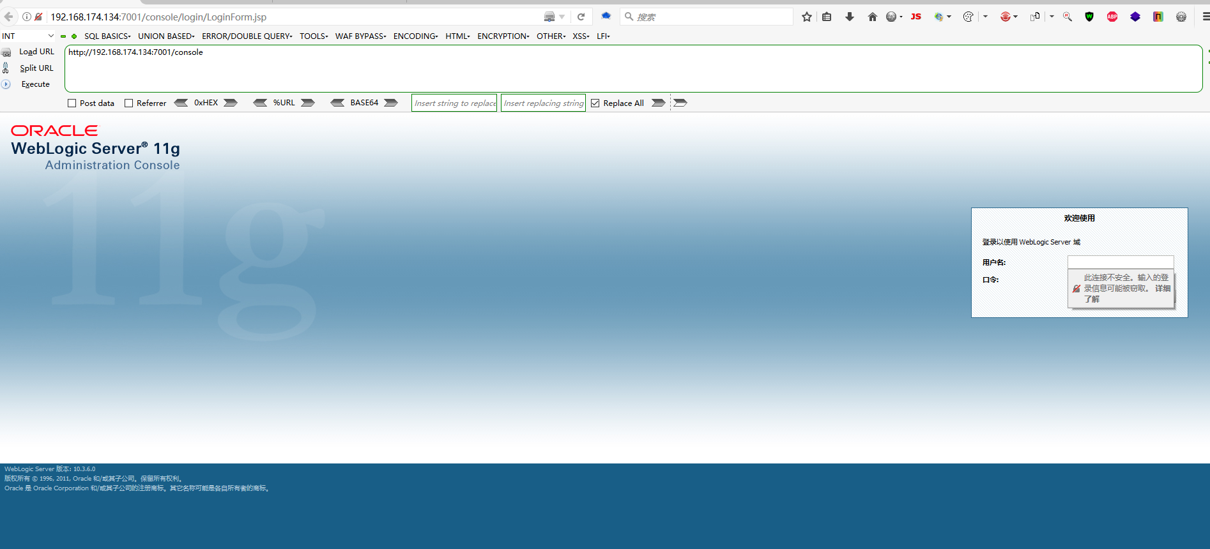This screenshot has height=549, width=1210.
Task: Click the insecure connection lock icon
Action: click(38, 17)
